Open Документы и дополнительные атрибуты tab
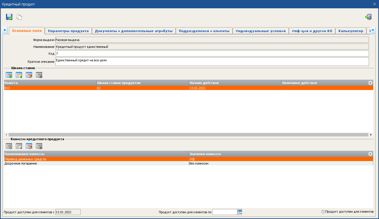This screenshot has width=379, height=219. pos(134,31)
